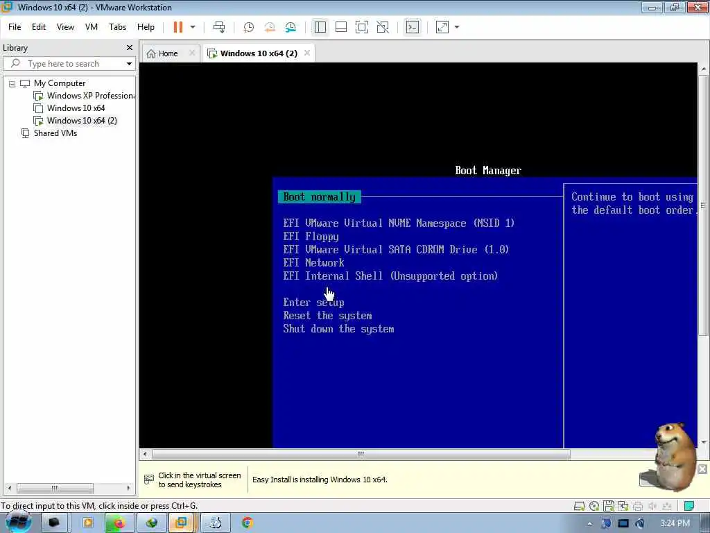Select Enter setup in Boot Manager
This screenshot has height=533, width=710.
tap(314, 303)
